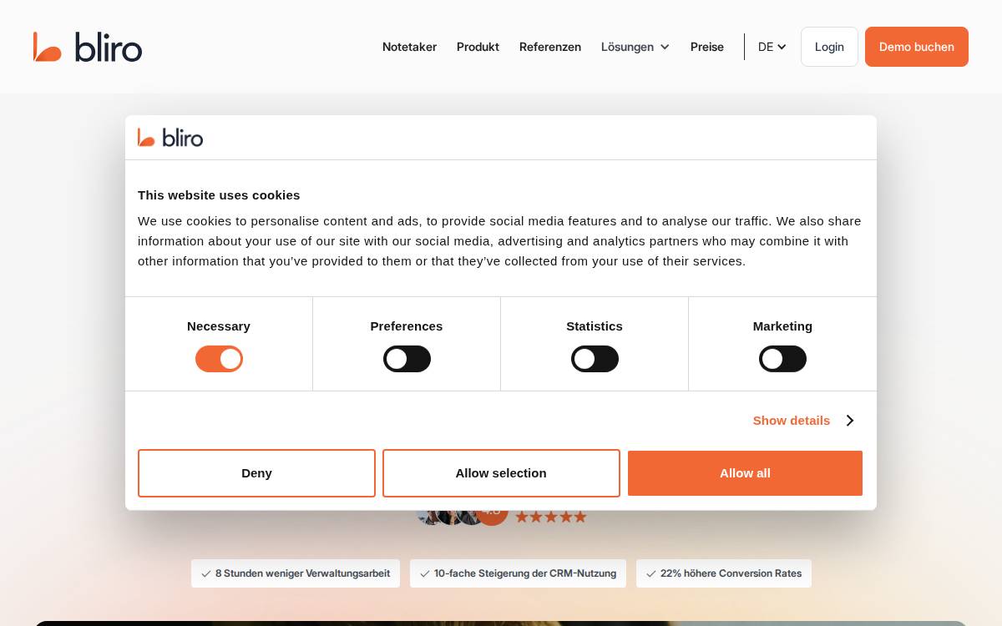Viewport: 1002px width, 626px height.
Task: Click 'This website uses cookies' heading
Action: [x=219, y=195]
